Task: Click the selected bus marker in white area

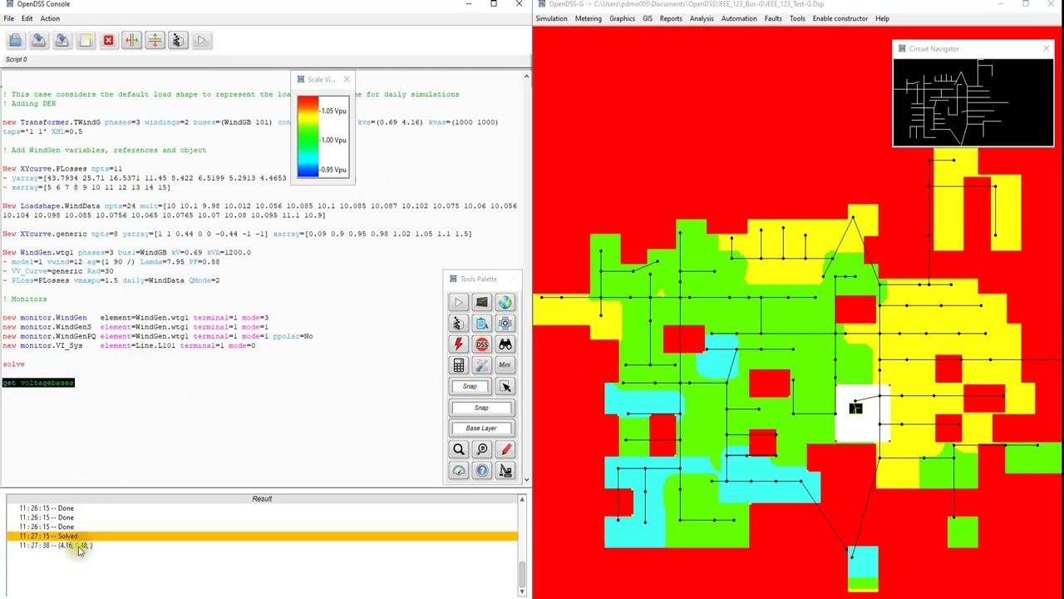Action: (x=855, y=408)
